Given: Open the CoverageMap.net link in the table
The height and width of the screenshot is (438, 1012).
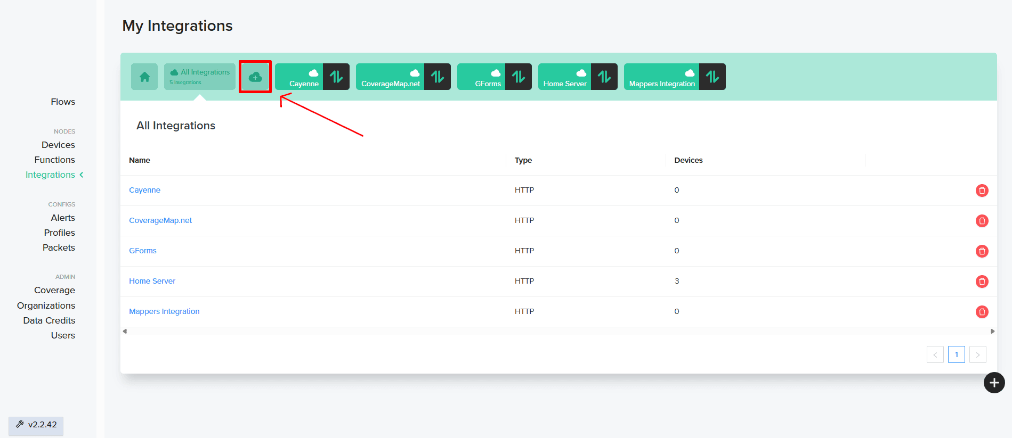Looking at the screenshot, I should (x=160, y=220).
